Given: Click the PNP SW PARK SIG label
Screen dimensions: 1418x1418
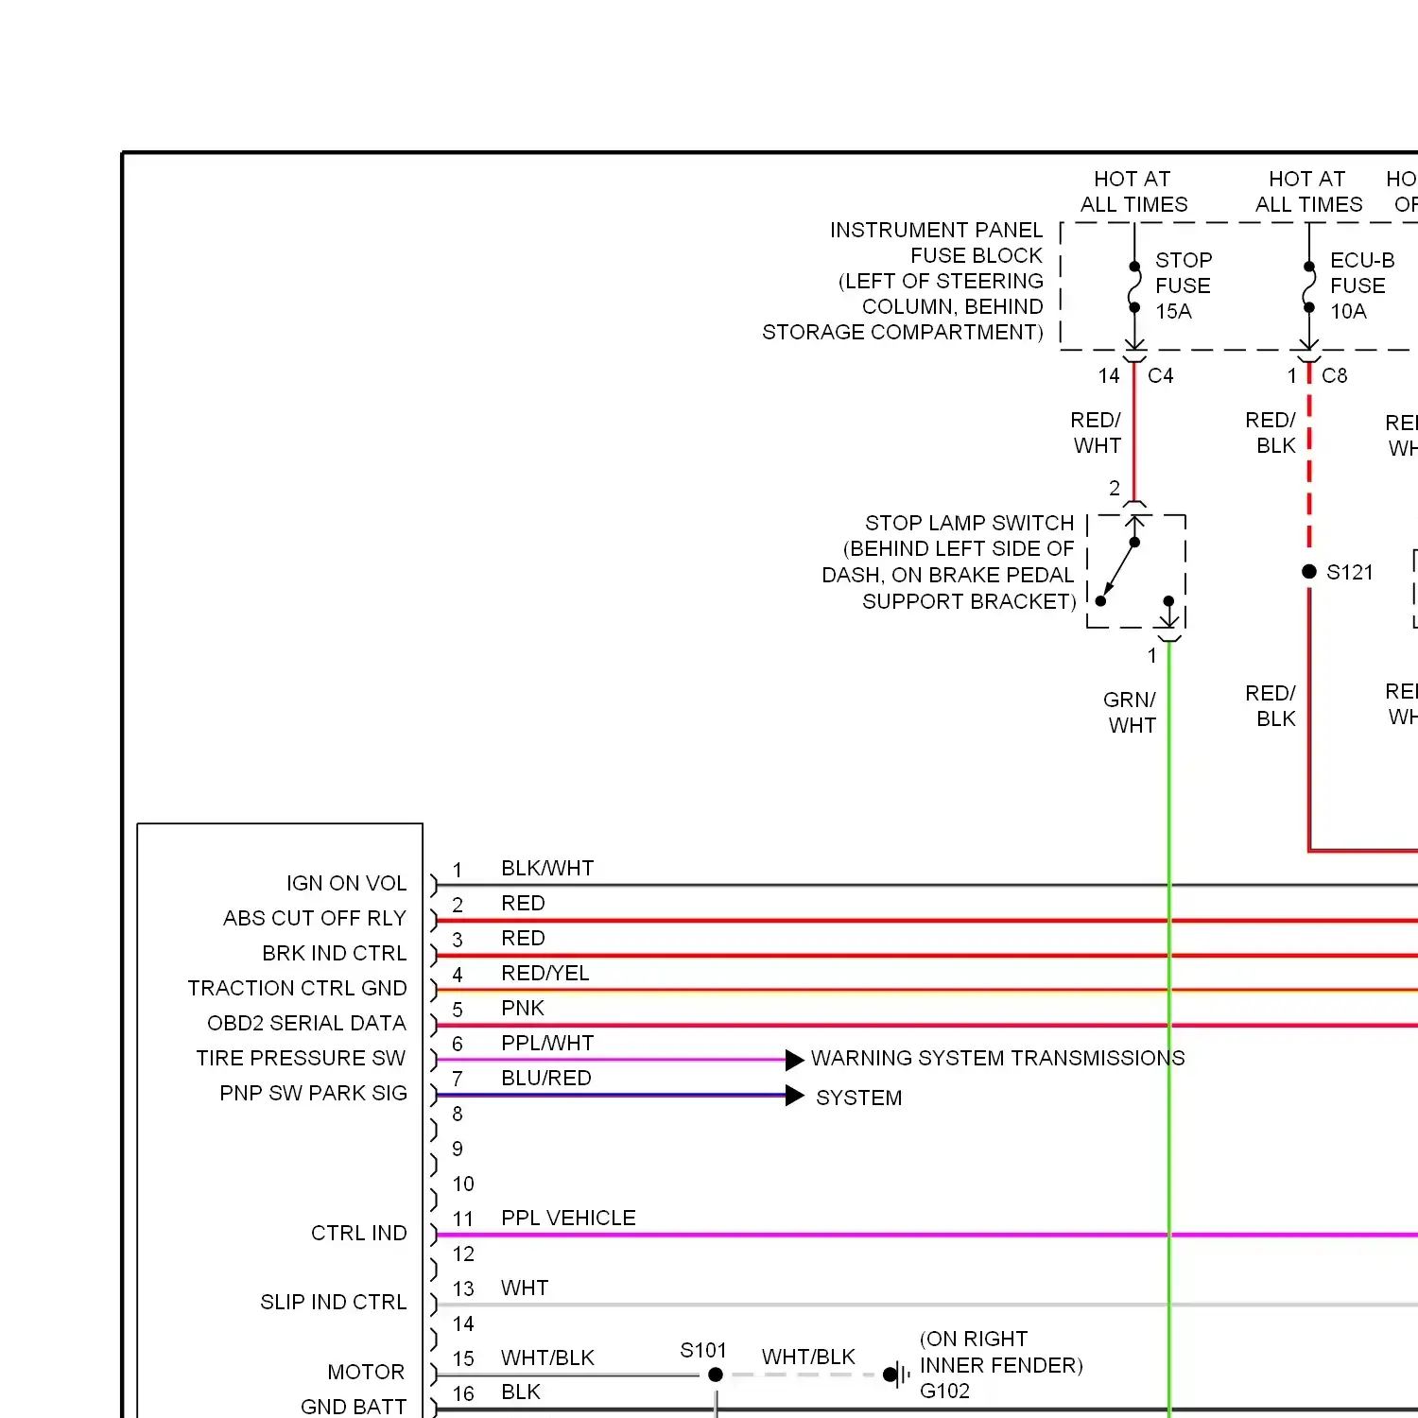Looking at the screenshot, I should coord(313,1093).
